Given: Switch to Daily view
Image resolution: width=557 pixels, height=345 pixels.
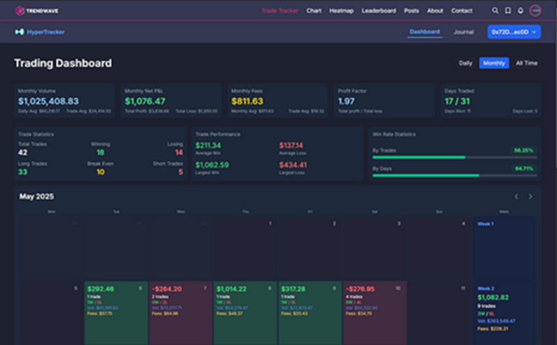Looking at the screenshot, I should tap(465, 63).
